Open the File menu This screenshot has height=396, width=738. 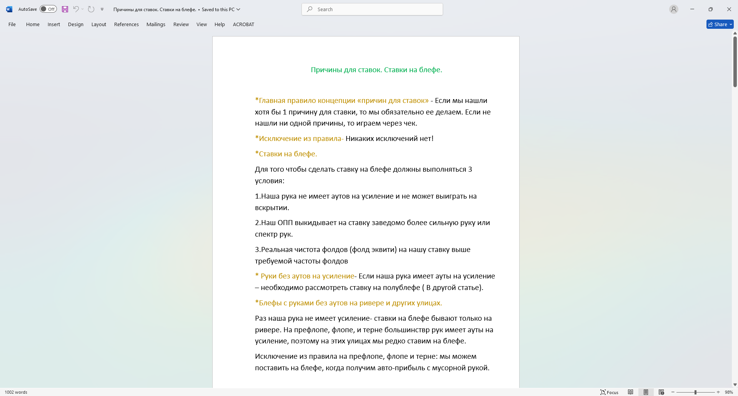point(12,24)
